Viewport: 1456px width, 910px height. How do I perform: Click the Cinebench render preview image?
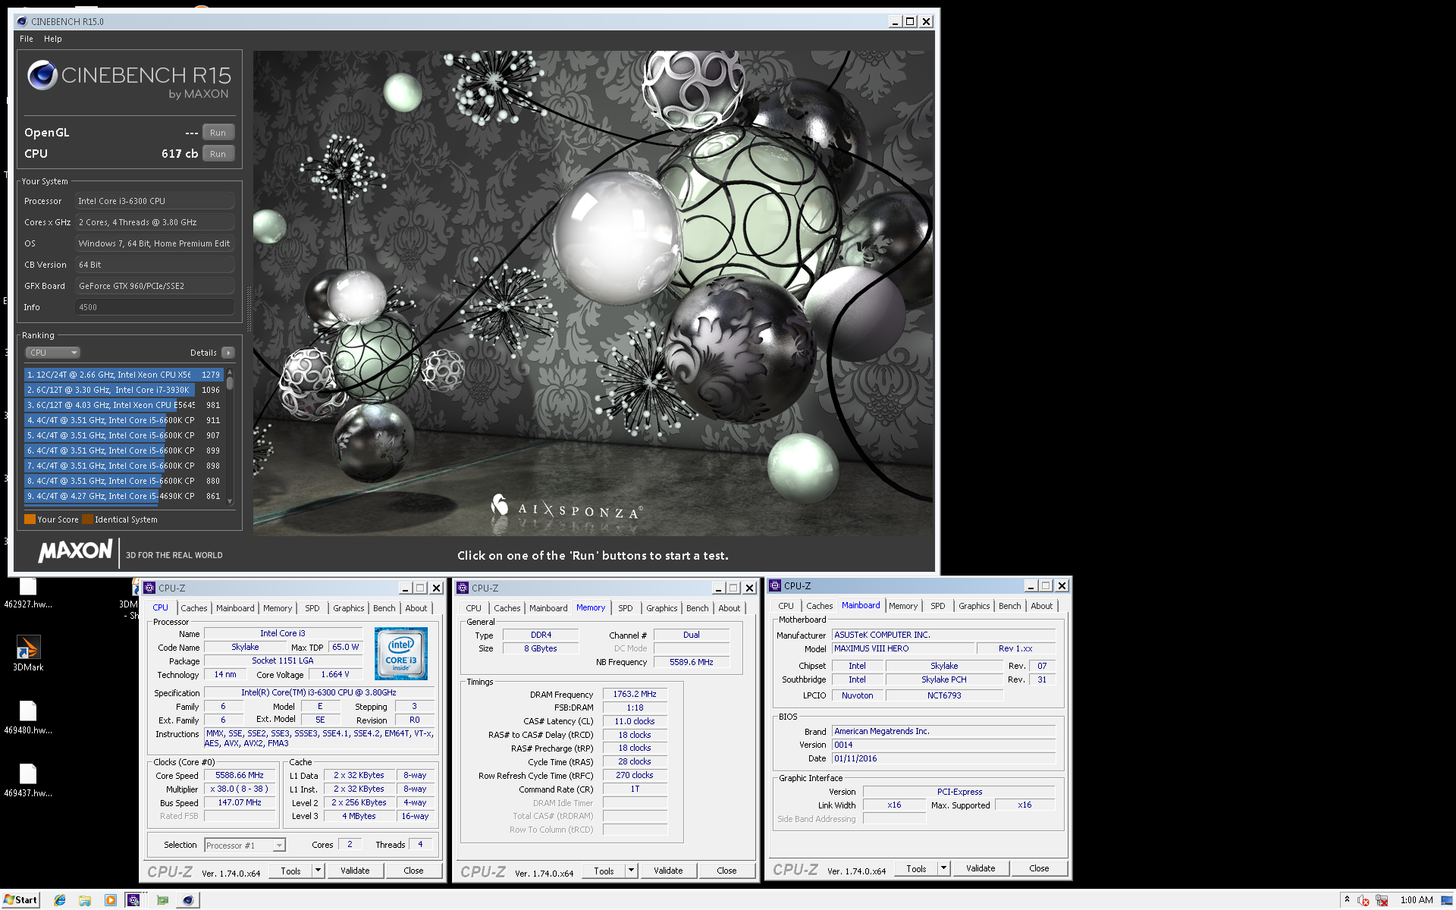click(x=593, y=293)
